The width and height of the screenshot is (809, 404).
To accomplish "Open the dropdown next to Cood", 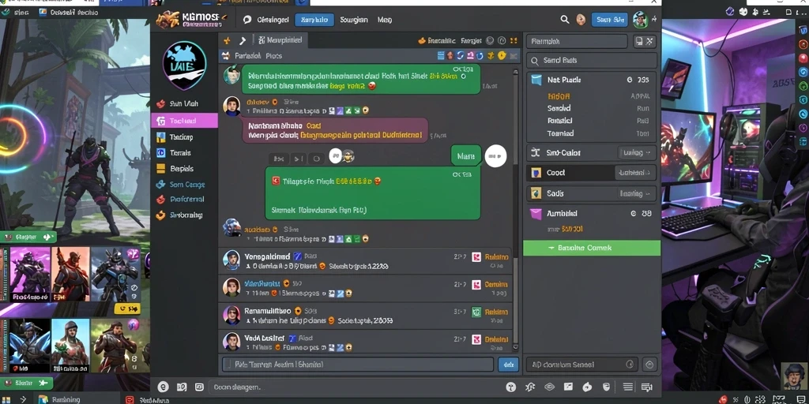I will (635, 173).
